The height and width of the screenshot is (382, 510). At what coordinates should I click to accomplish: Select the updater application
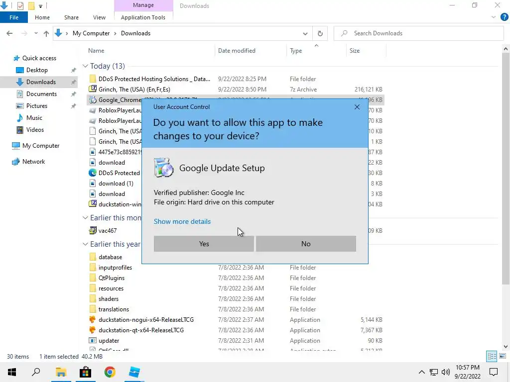[x=109, y=340]
